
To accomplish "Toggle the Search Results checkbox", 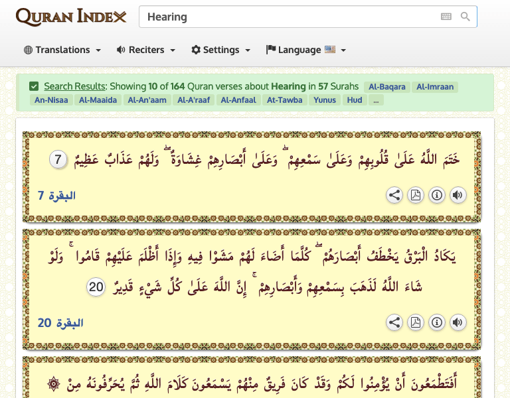I will click(34, 86).
